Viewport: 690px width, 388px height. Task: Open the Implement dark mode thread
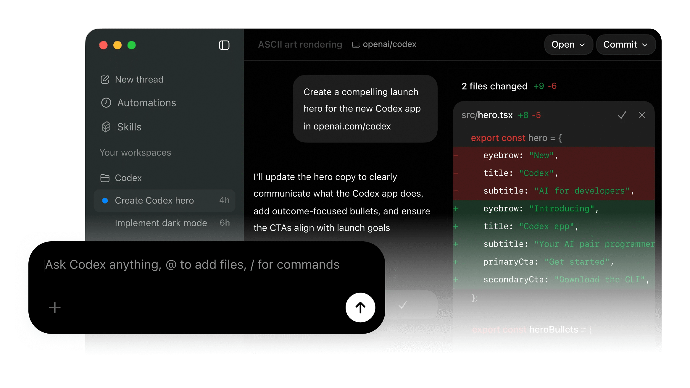point(161,223)
